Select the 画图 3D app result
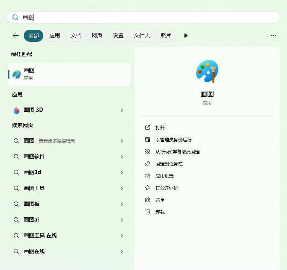 pos(70,110)
